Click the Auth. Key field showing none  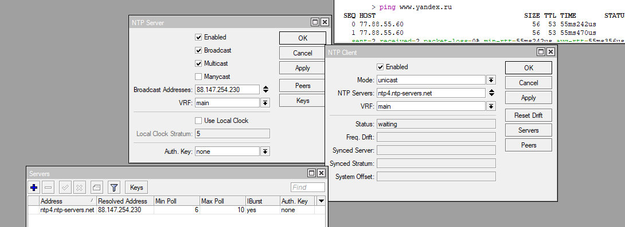point(227,152)
